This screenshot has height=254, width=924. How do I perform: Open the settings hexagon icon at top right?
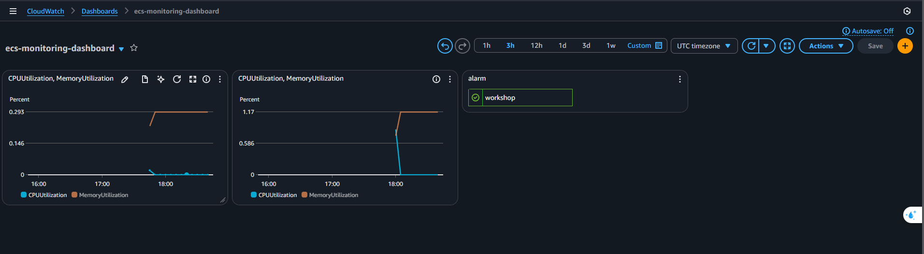tap(907, 11)
